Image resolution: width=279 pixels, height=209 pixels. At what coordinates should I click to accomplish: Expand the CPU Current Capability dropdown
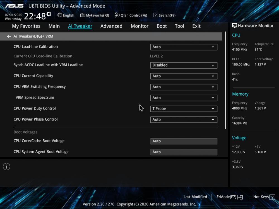point(184,76)
